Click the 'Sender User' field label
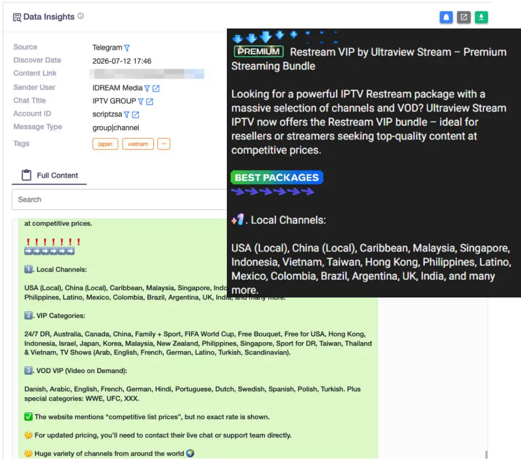The width and height of the screenshot is (521, 459). pos(34,87)
